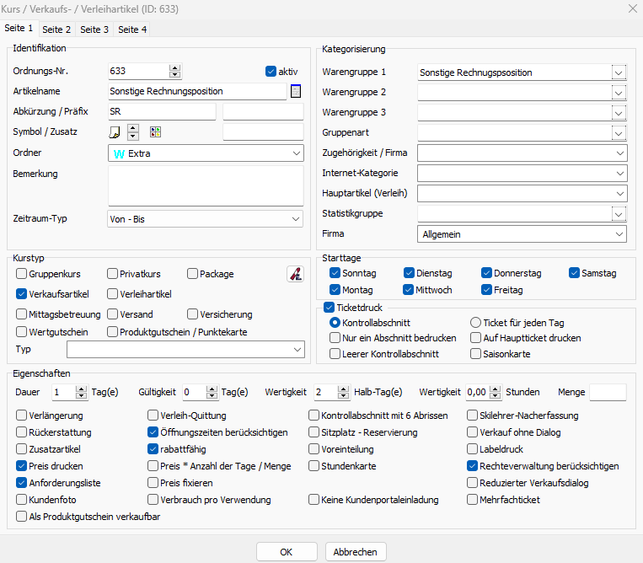Click the Wertigkeit Stunden spinner
The height and width of the screenshot is (563, 643).
(x=496, y=392)
